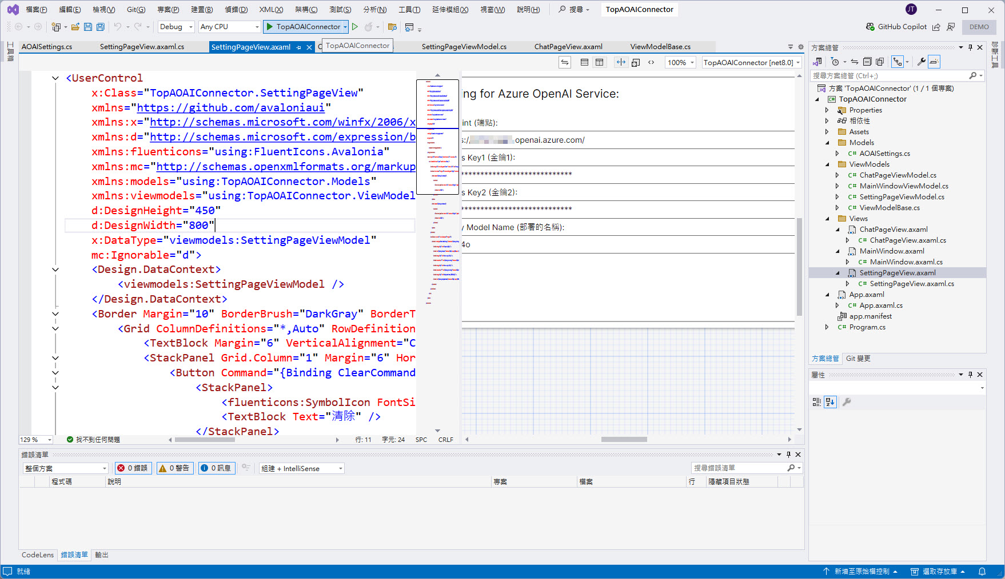Image resolution: width=1005 pixels, height=579 pixels.
Task: Open the TopAOAIConnector [net8.0] target dropdown
Action: pos(752,62)
